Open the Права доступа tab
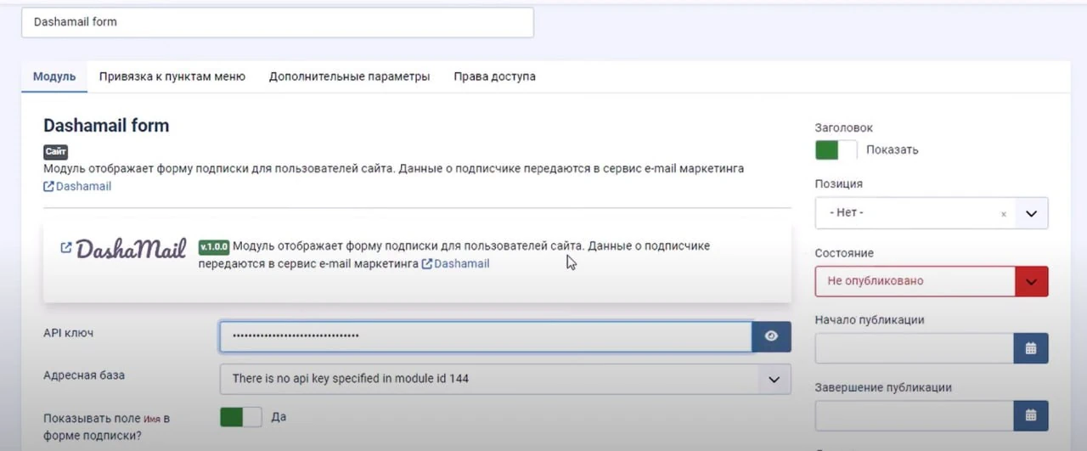Screen dimensions: 1087x451 [494, 76]
